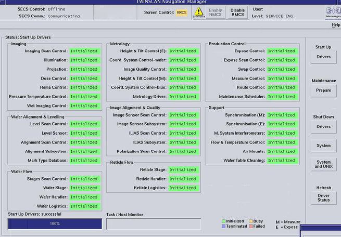Select Synchronisation (M) status field
Screen dimensions: 341x237
pyautogui.click(x=282, y=115)
